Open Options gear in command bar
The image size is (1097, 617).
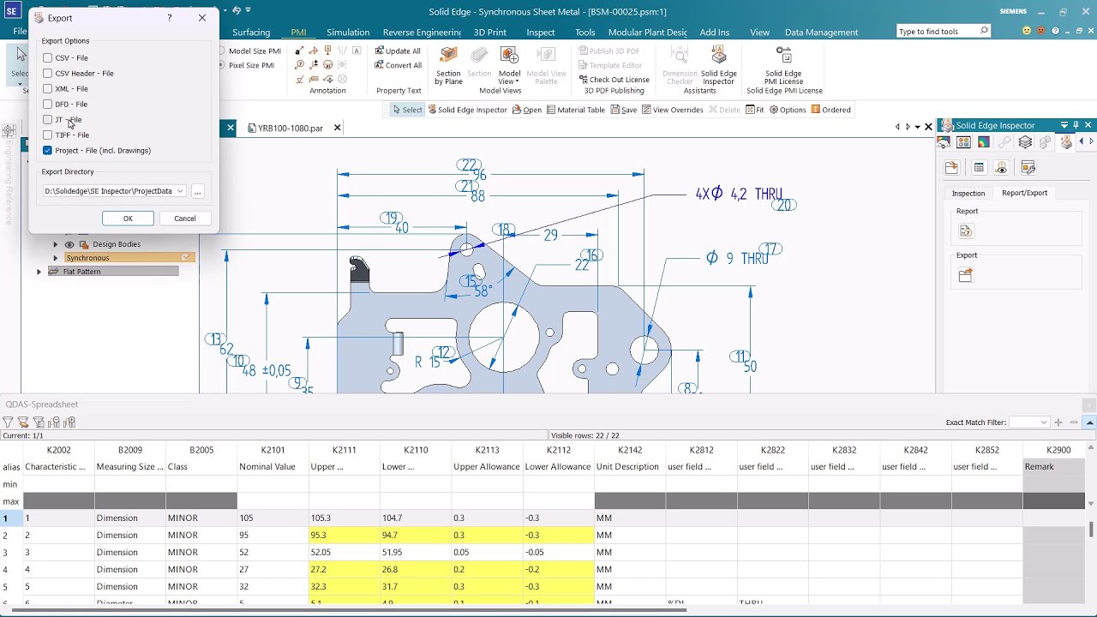coord(788,110)
